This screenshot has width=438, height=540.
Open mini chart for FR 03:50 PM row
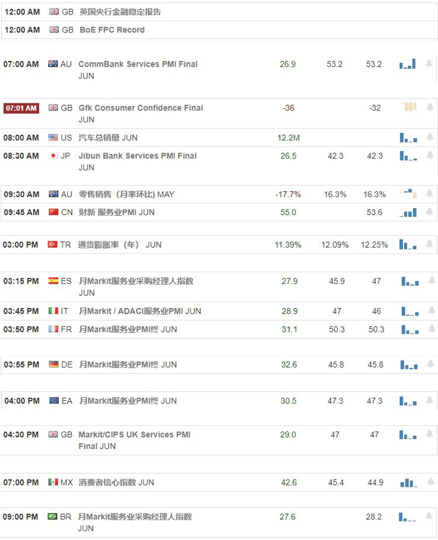coord(410,329)
